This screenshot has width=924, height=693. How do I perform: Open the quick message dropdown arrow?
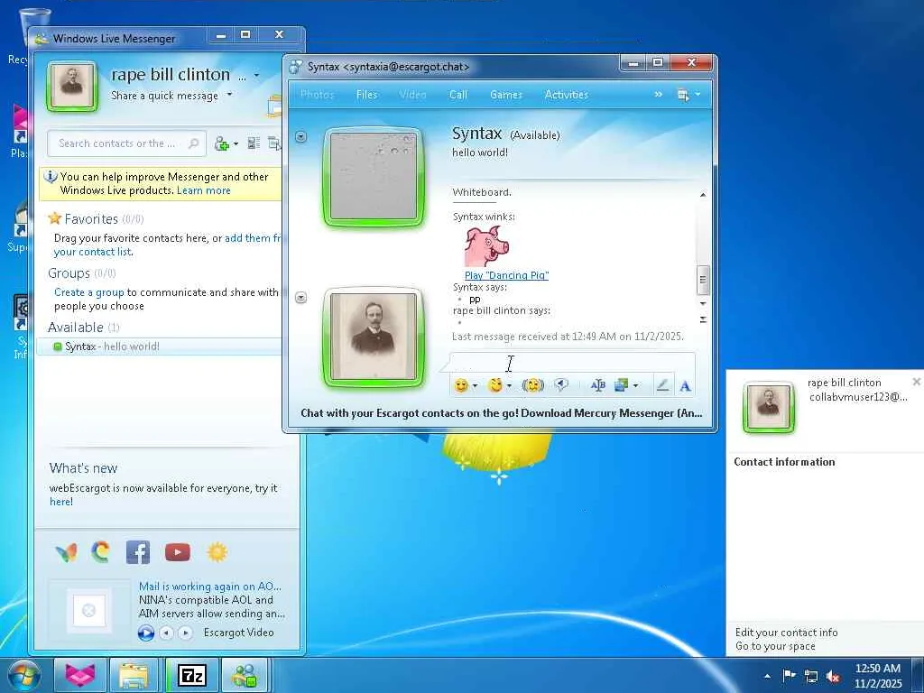click(230, 94)
